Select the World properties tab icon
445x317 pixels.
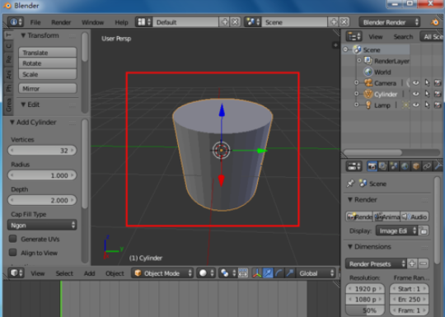click(x=405, y=166)
